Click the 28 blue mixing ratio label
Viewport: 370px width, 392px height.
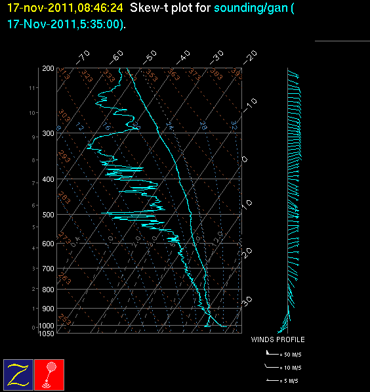[203, 126]
